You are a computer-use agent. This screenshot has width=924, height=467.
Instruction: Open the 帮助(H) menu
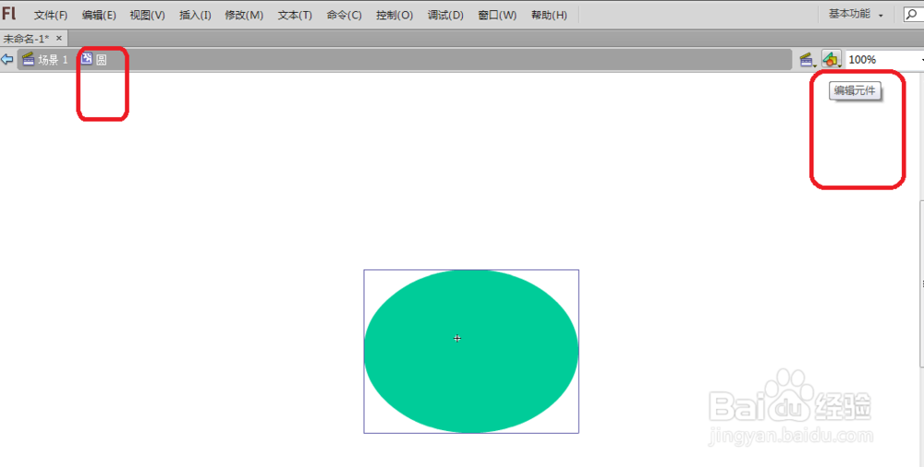tap(549, 16)
